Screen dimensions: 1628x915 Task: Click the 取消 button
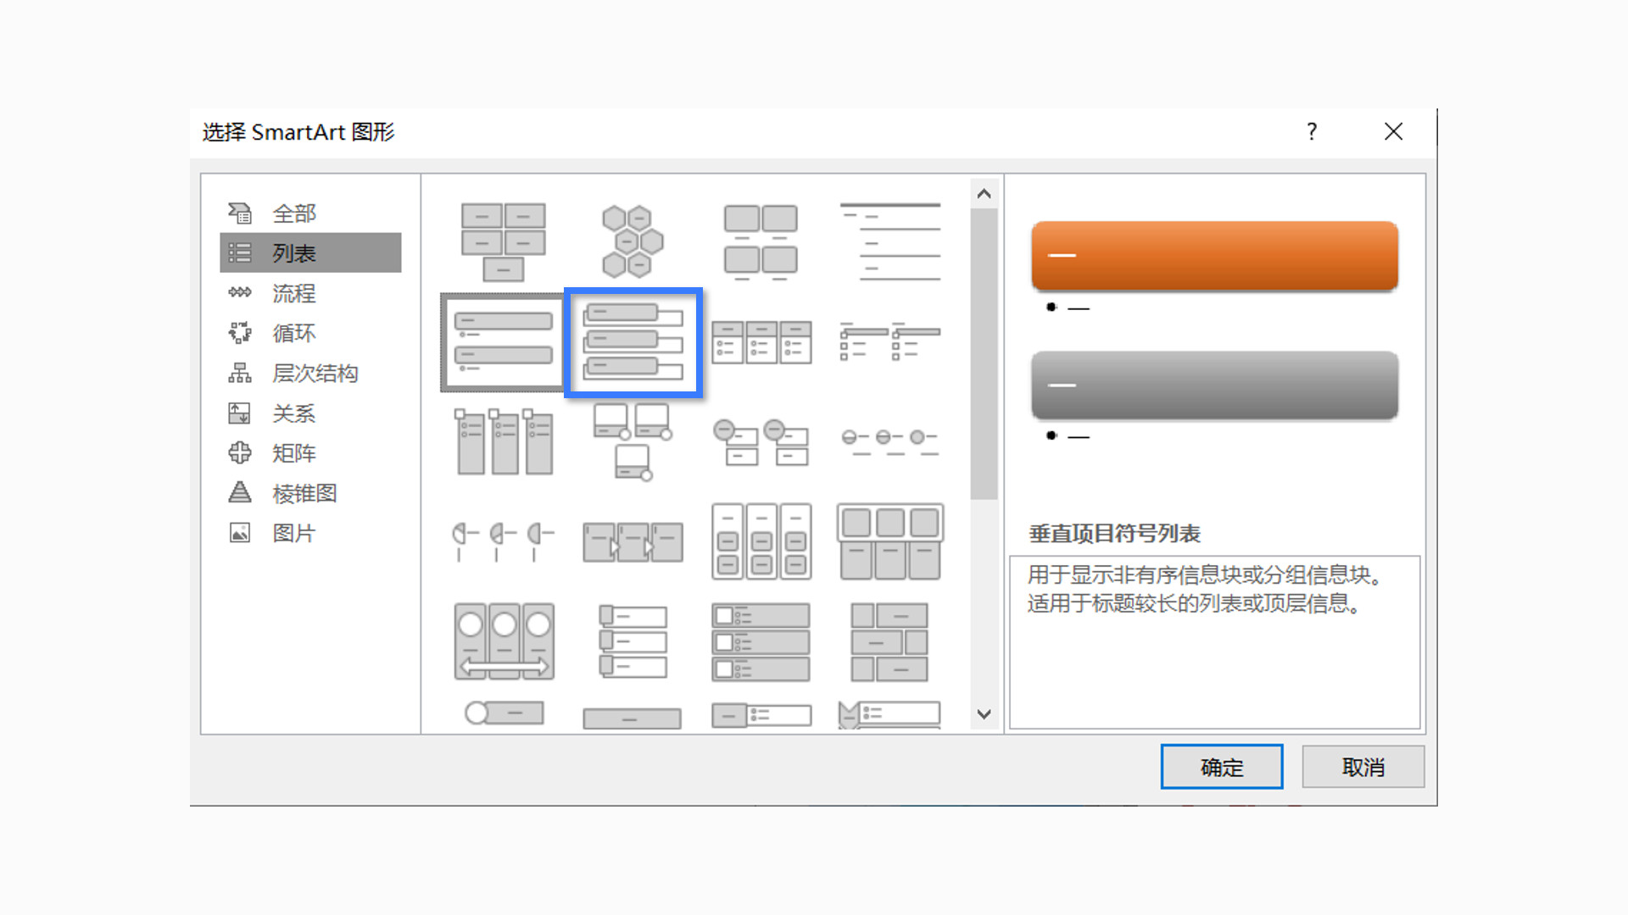(1363, 767)
